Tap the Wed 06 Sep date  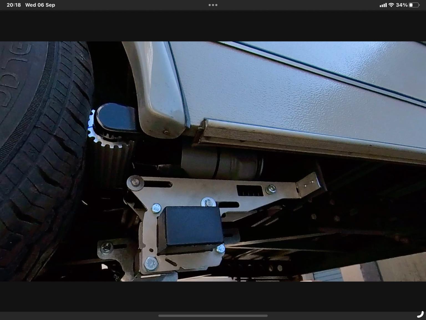pos(40,5)
